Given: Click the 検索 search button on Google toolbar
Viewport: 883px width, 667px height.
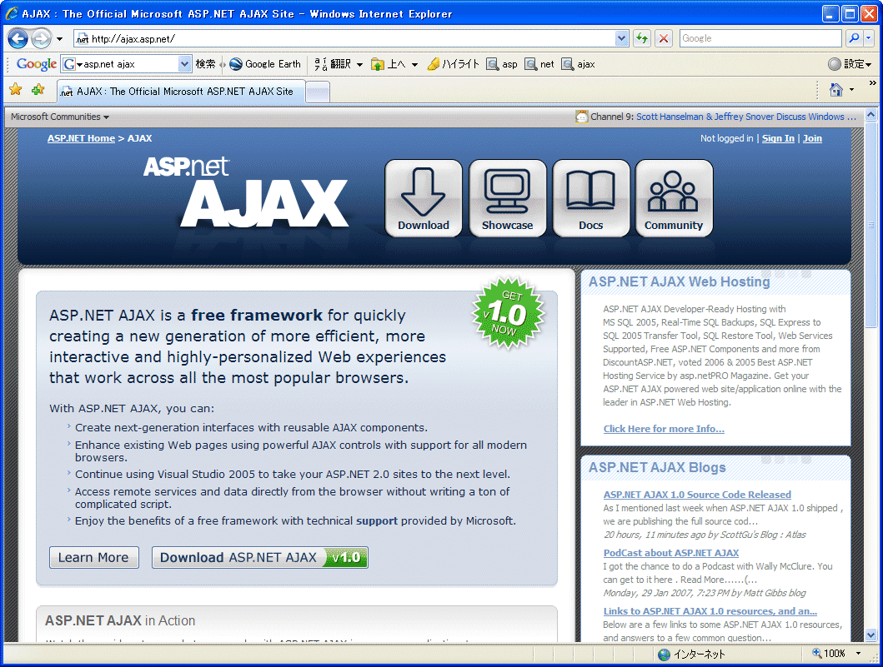Looking at the screenshot, I should (x=206, y=64).
